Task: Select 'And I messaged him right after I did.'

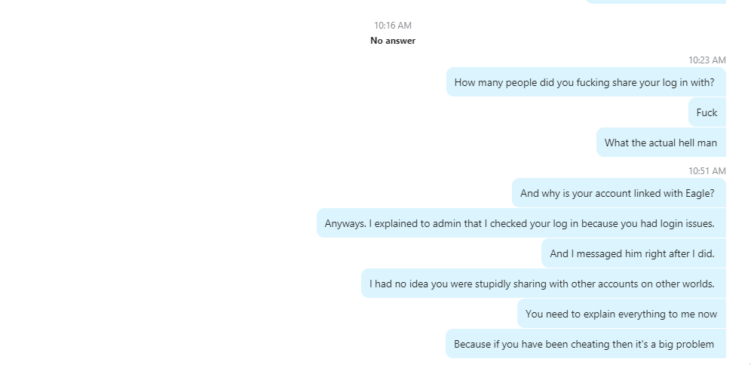Action: coord(633,253)
